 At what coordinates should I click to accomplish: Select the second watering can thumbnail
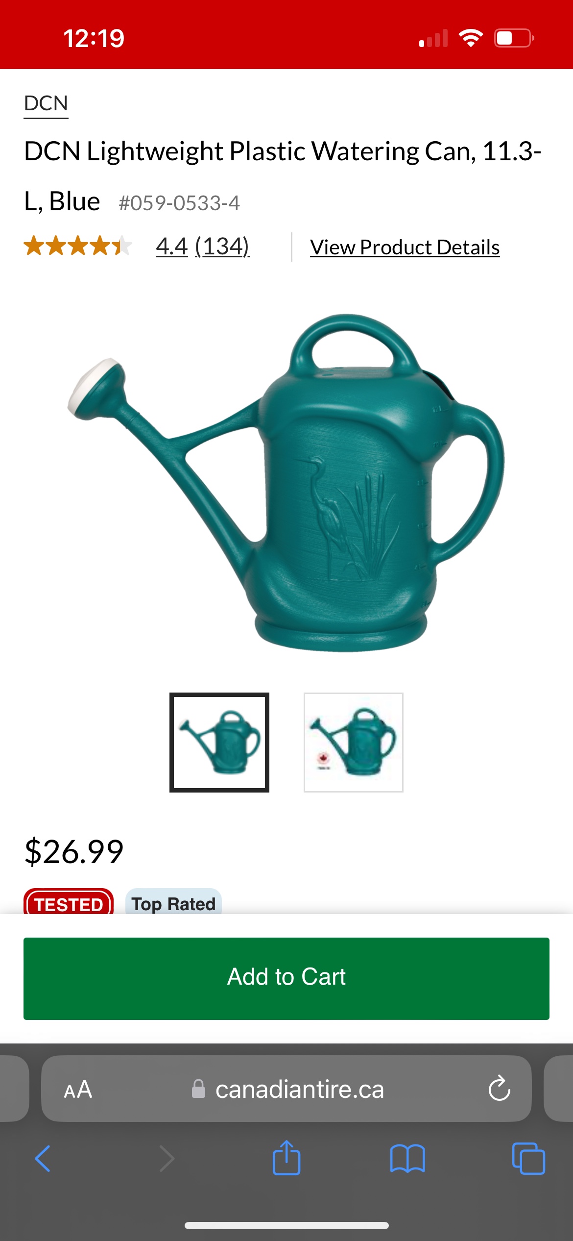pos(354,742)
